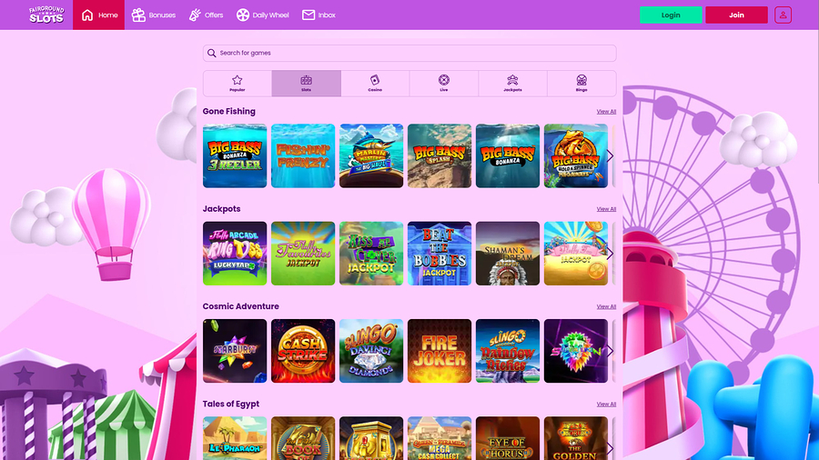The width and height of the screenshot is (819, 460).
Task: Open the Shaman's Dream game
Action: (x=508, y=254)
